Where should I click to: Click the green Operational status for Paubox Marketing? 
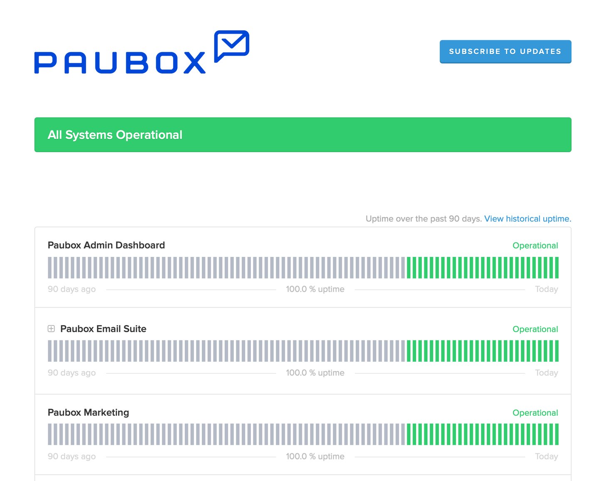click(535, 413)
